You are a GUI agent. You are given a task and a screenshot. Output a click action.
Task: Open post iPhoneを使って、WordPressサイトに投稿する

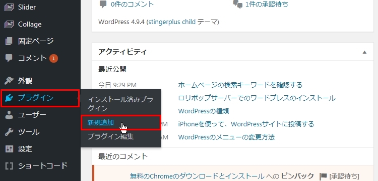(x=246, y=124)
